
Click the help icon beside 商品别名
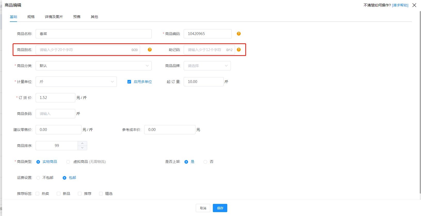(x=150, y=50)
